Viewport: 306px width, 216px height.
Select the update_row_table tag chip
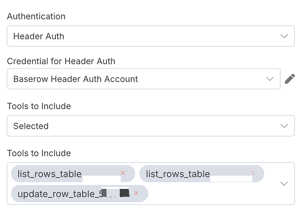[80, 193]
